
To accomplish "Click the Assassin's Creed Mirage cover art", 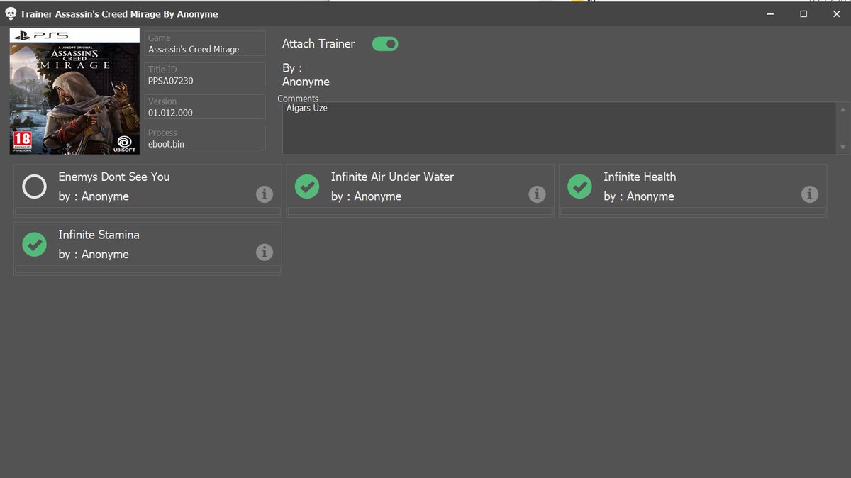I will 74,91.
